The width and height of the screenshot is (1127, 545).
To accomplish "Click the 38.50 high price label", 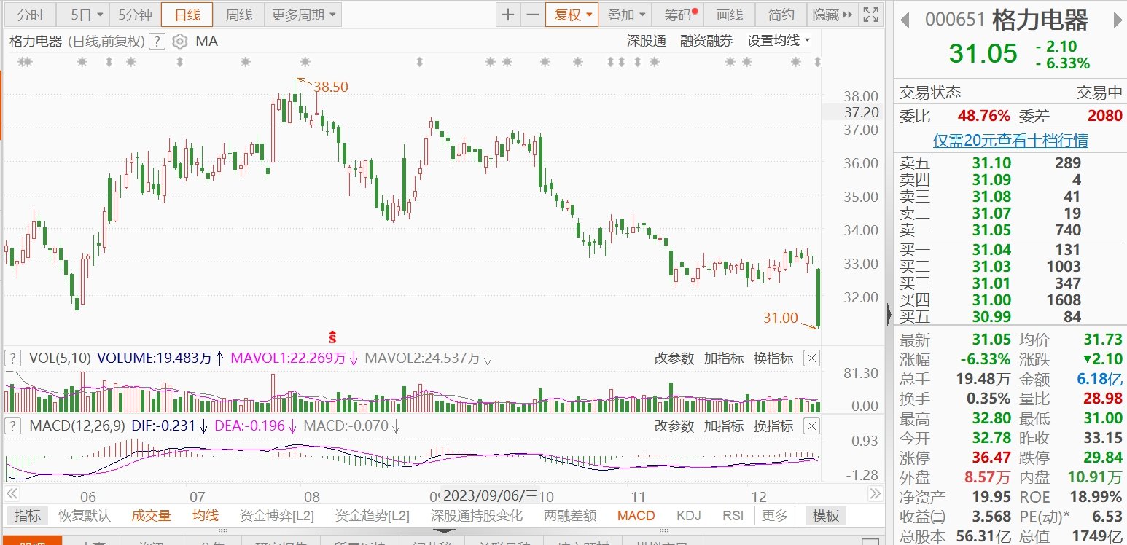I will (330, 87).
